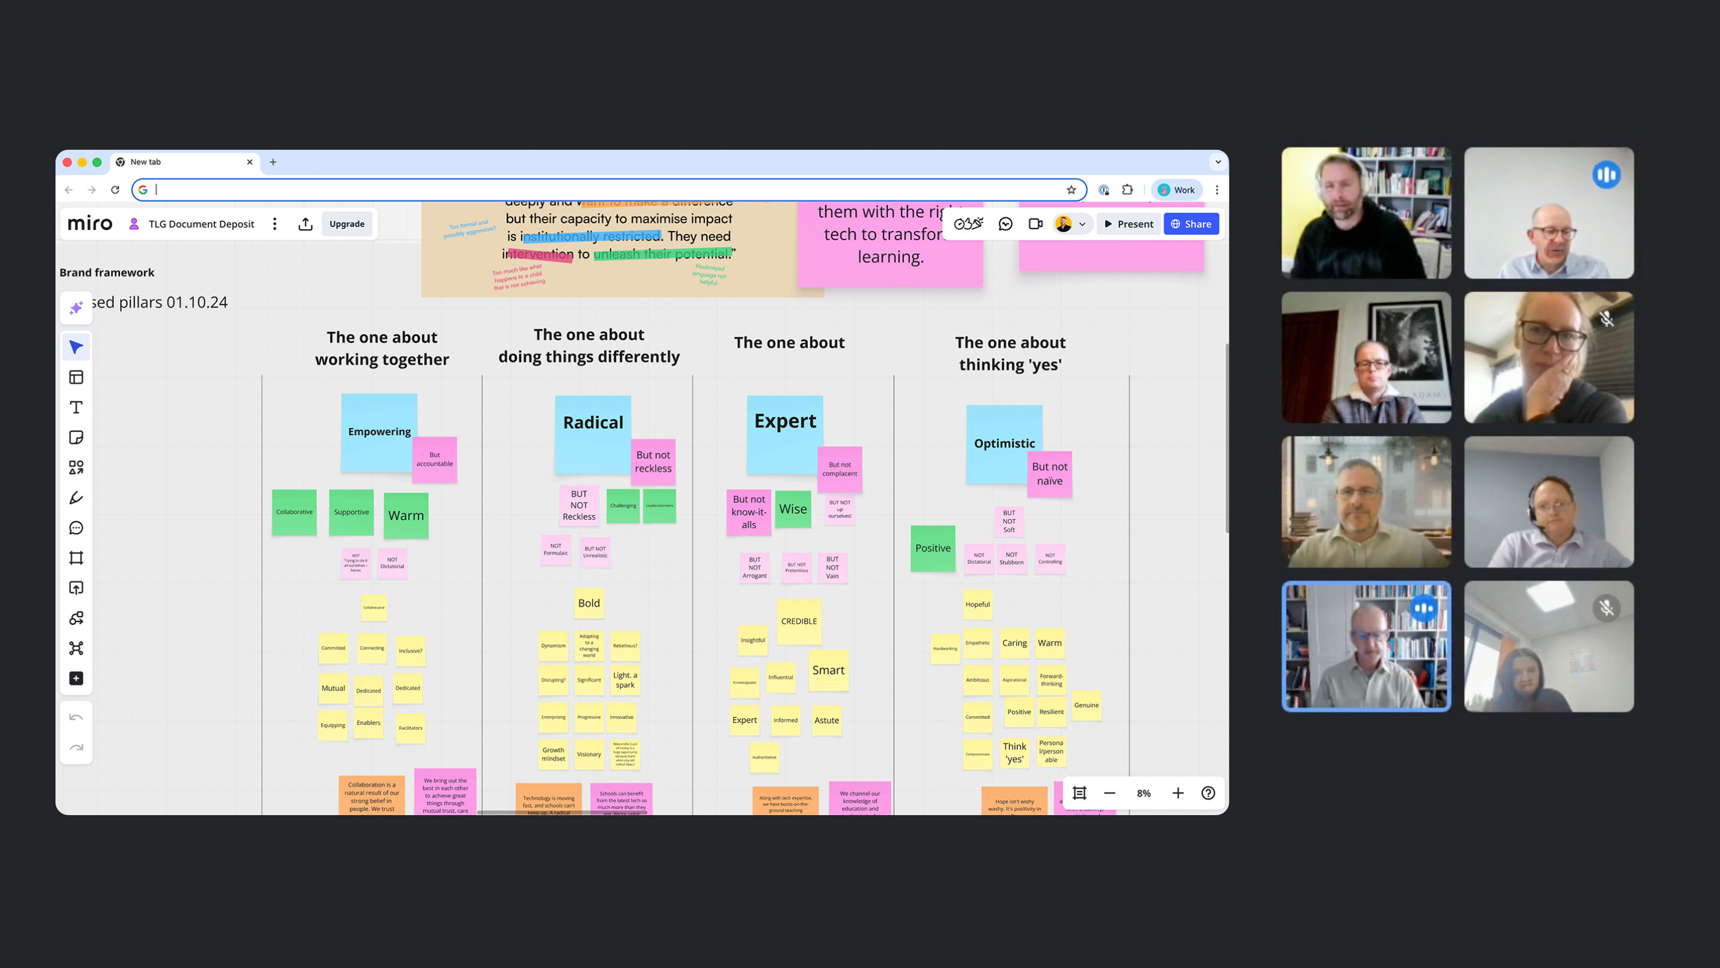The image size is (1720, 968).
Task: Export the board using upload icon
Action: pyautogui.click(x=305, y=224)
